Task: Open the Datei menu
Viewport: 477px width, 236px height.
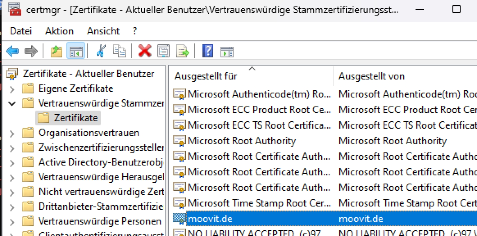Action: [x=21, y=31]
